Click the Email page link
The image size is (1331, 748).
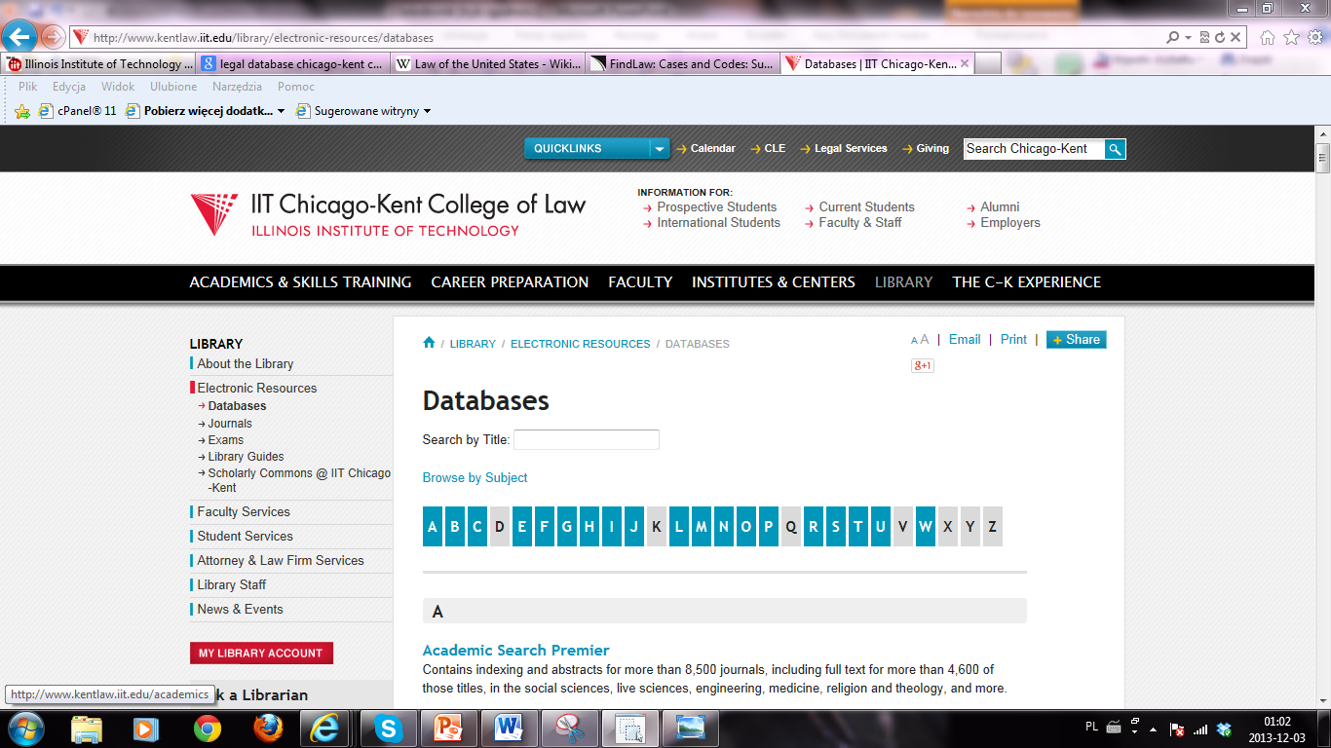tap(965, 339)
